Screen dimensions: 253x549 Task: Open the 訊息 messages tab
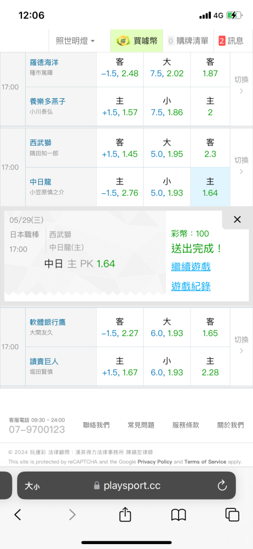[231, 41]
